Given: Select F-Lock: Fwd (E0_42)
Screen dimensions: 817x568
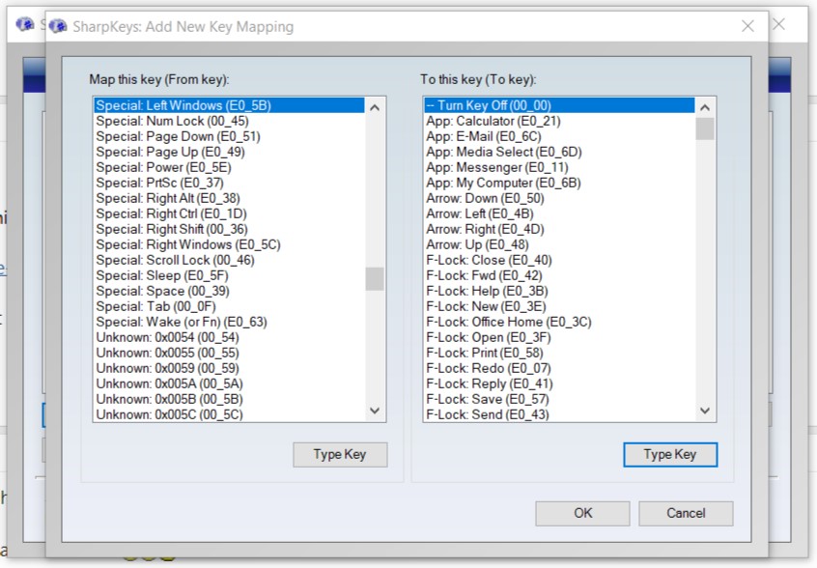Looking at the screenshot, I should pyautogui.click(x=559, y=275).
